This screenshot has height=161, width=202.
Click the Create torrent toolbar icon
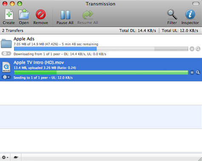coord(9,14)
